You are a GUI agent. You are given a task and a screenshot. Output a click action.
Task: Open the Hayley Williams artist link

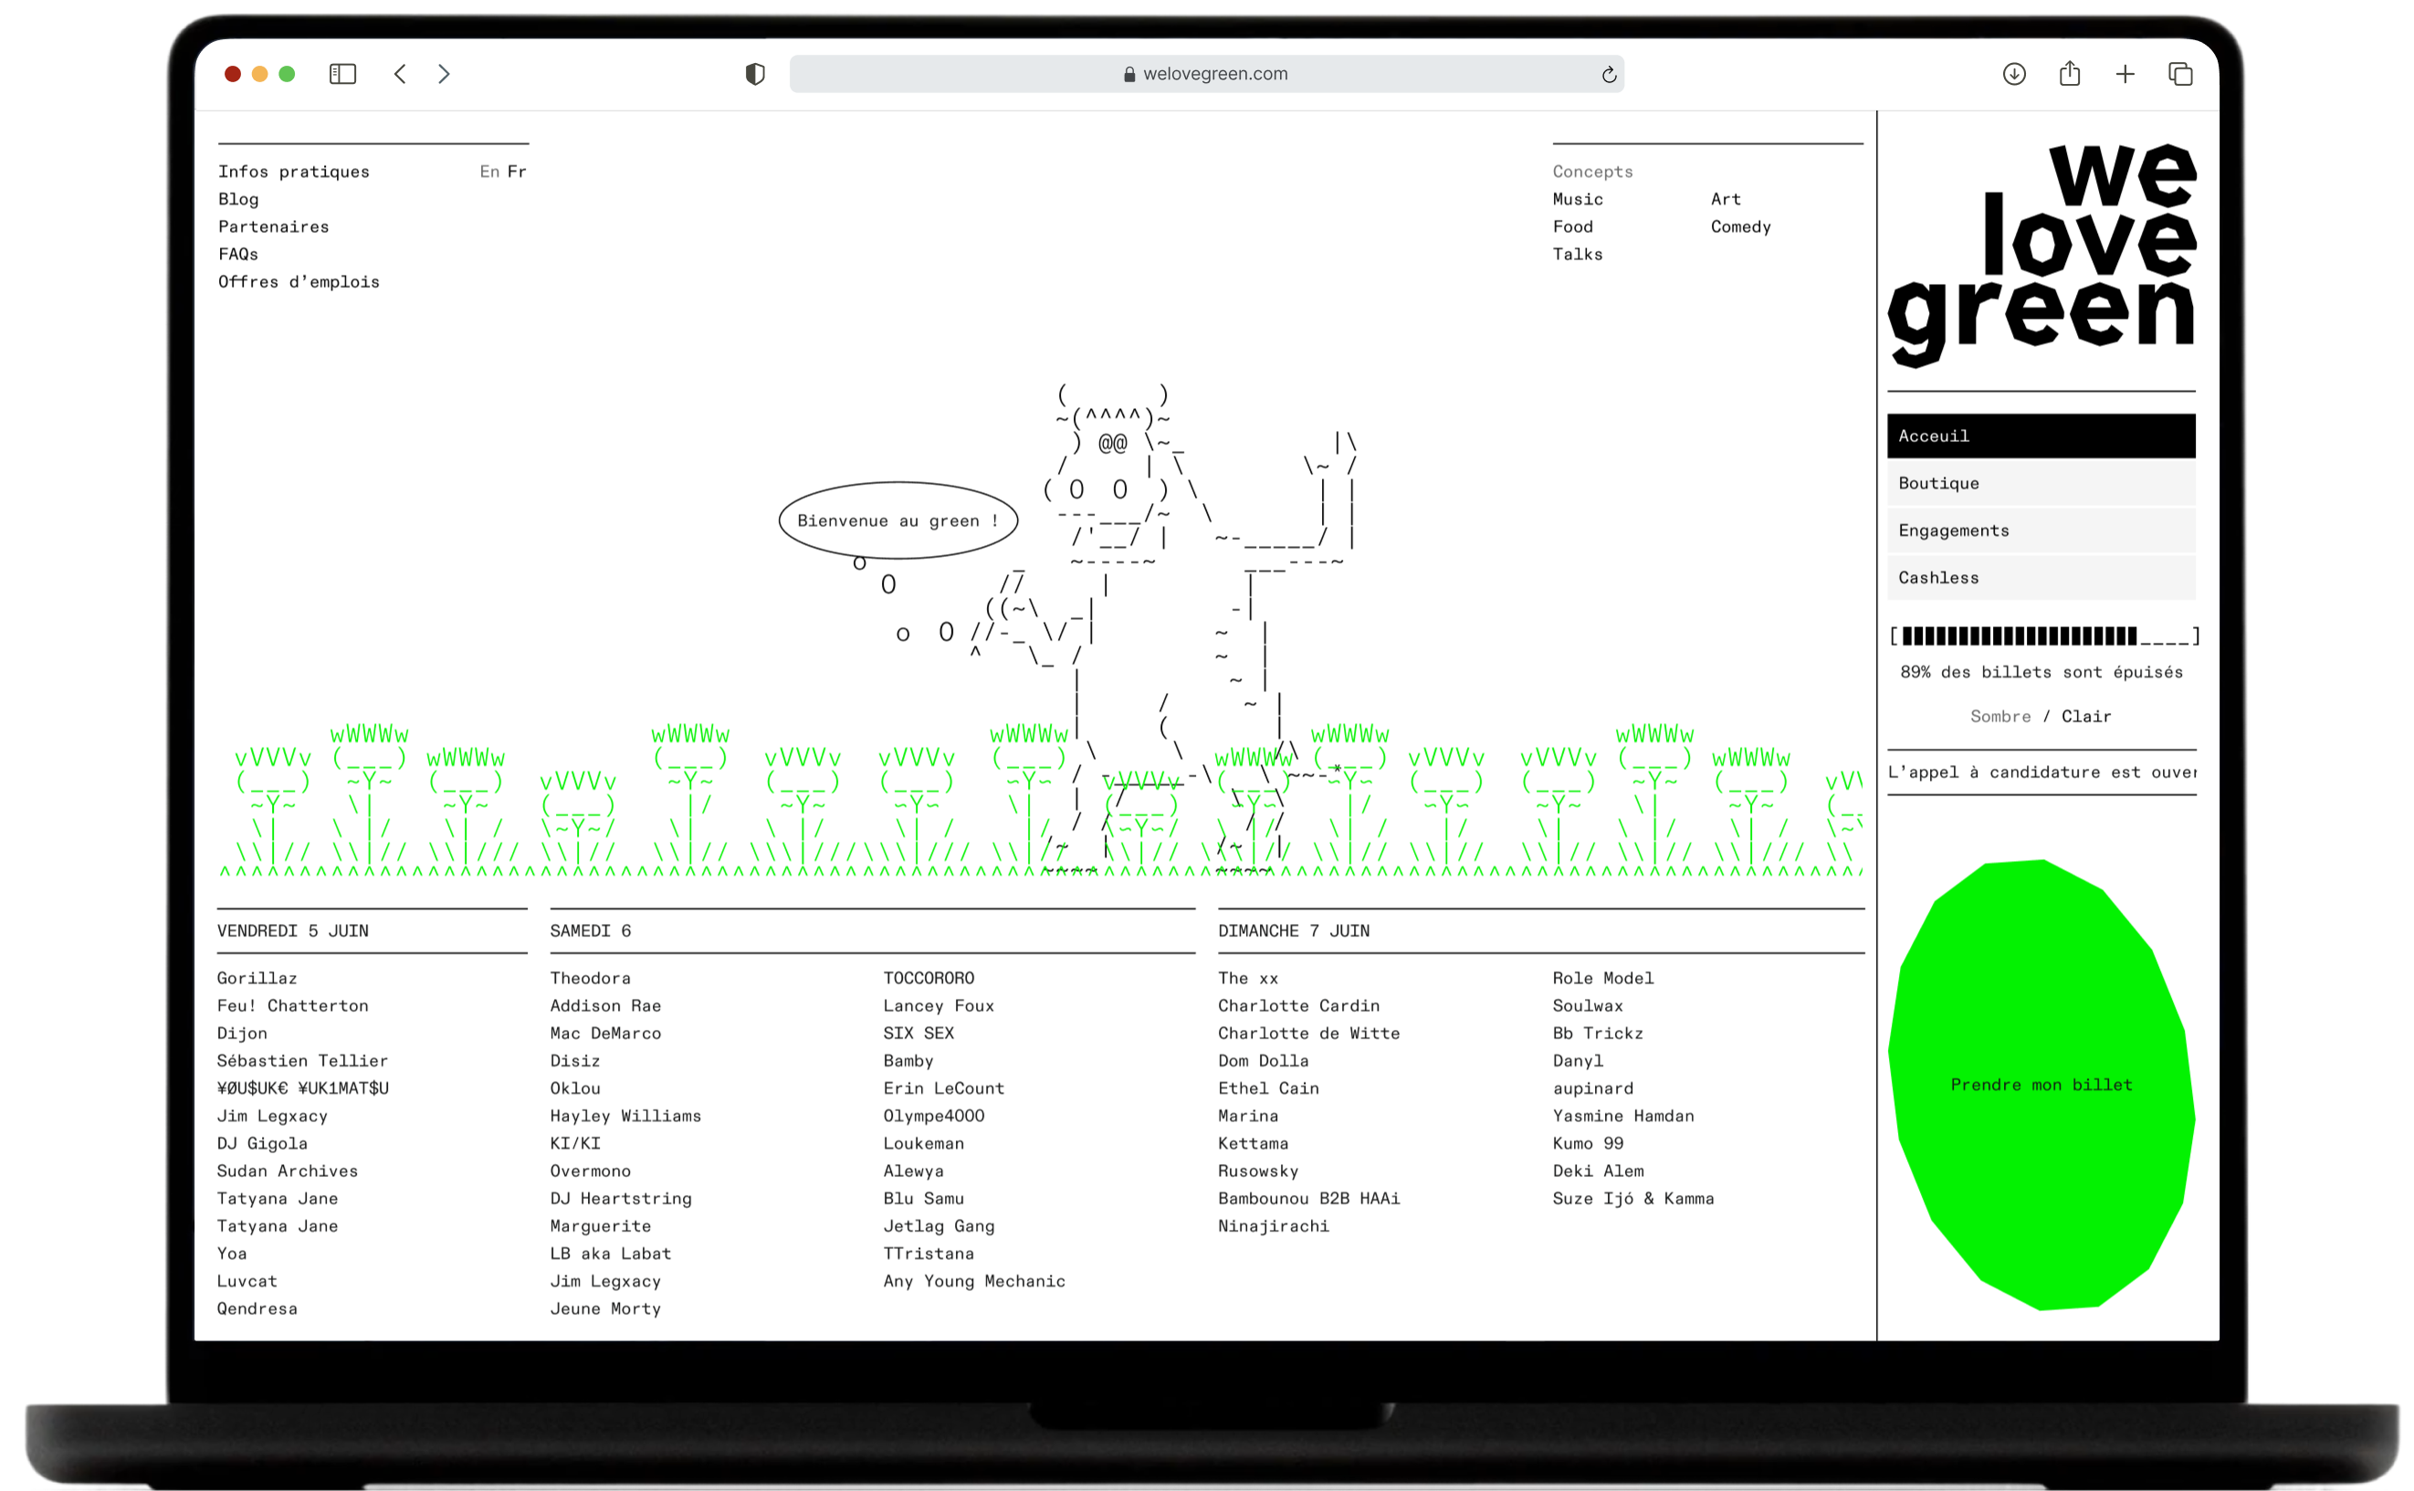[625, 1117]
